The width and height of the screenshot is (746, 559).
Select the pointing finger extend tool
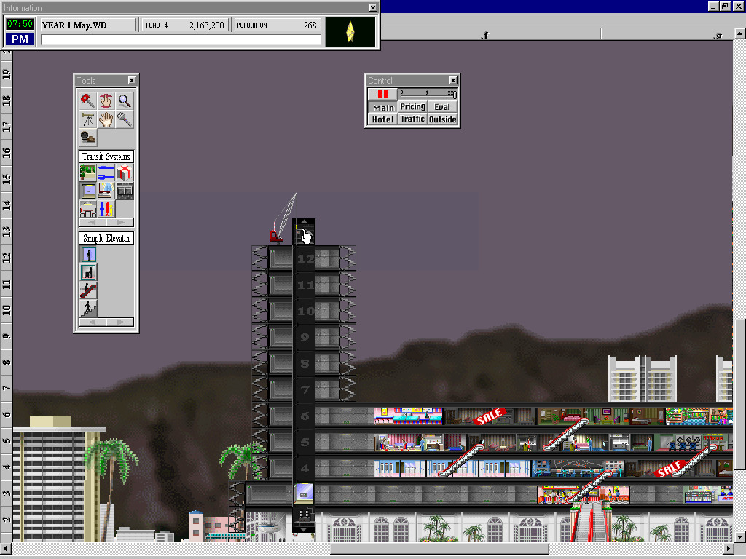(106, 100)
